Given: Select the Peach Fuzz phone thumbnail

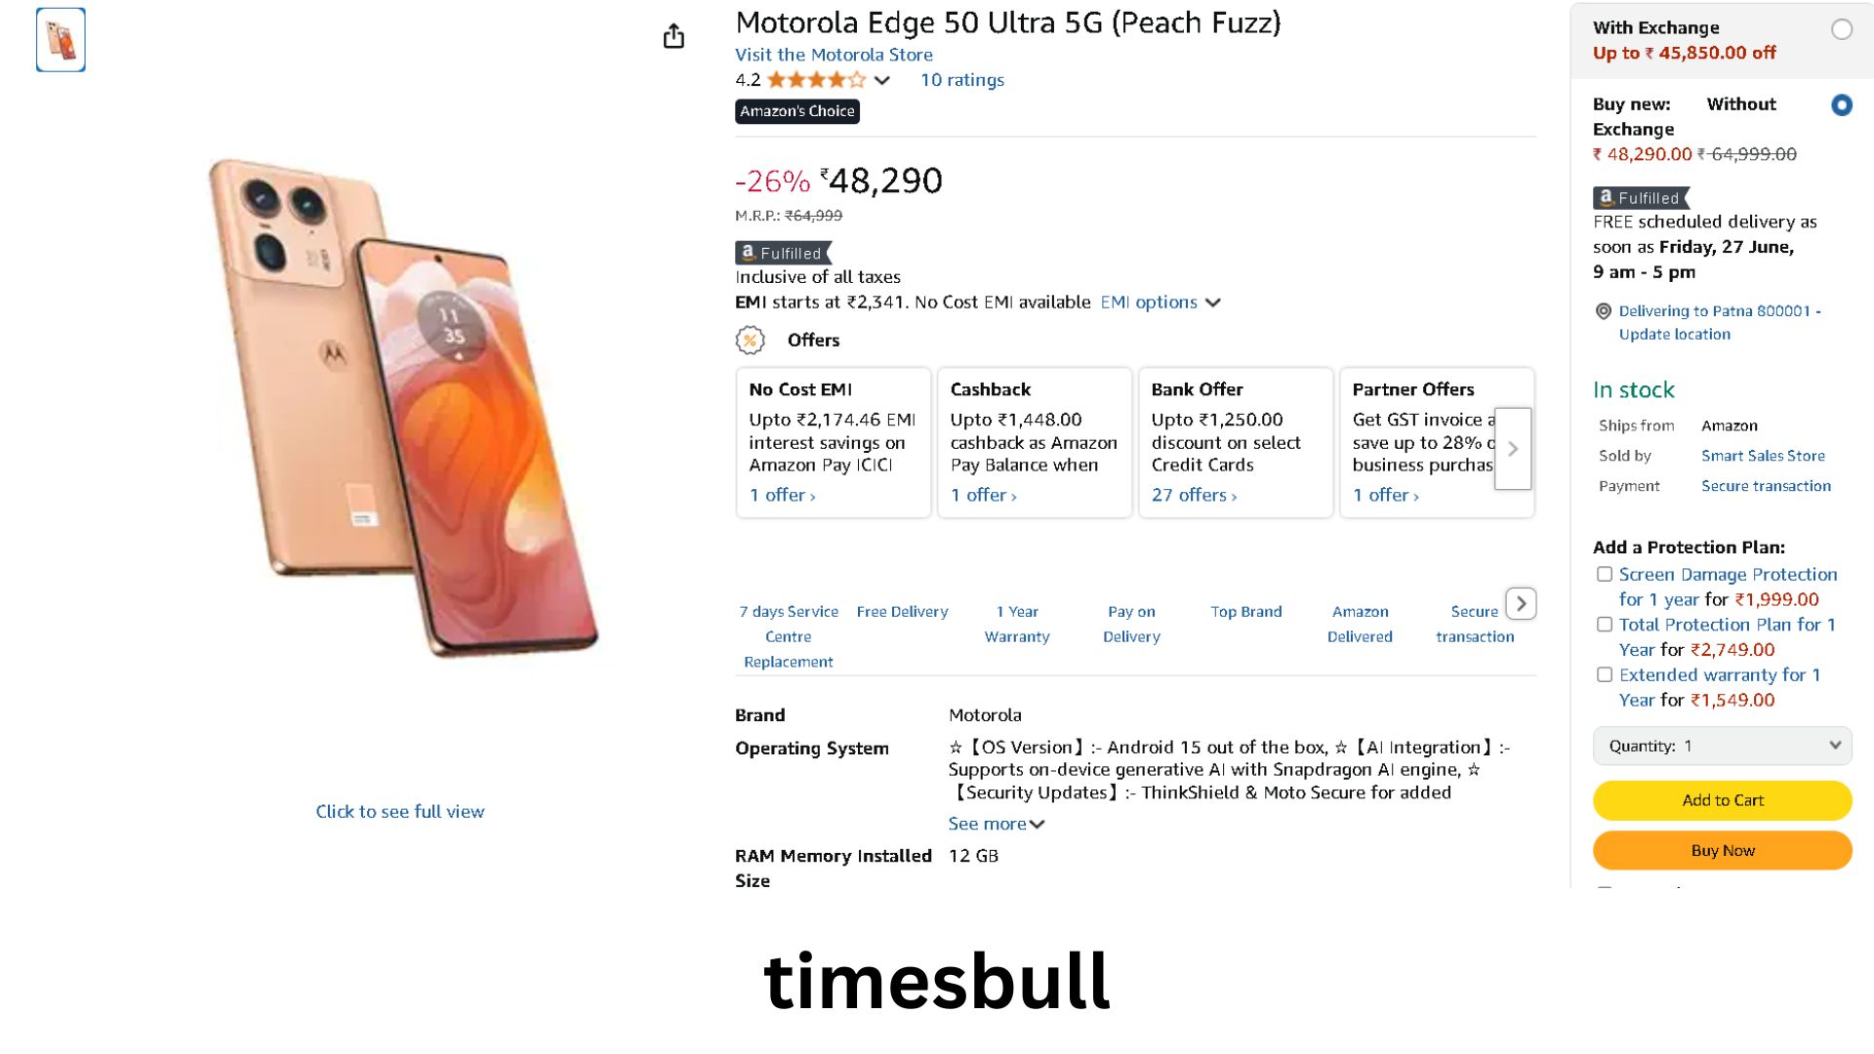Looking at the screenshot, I should click(x=61, y=40).
